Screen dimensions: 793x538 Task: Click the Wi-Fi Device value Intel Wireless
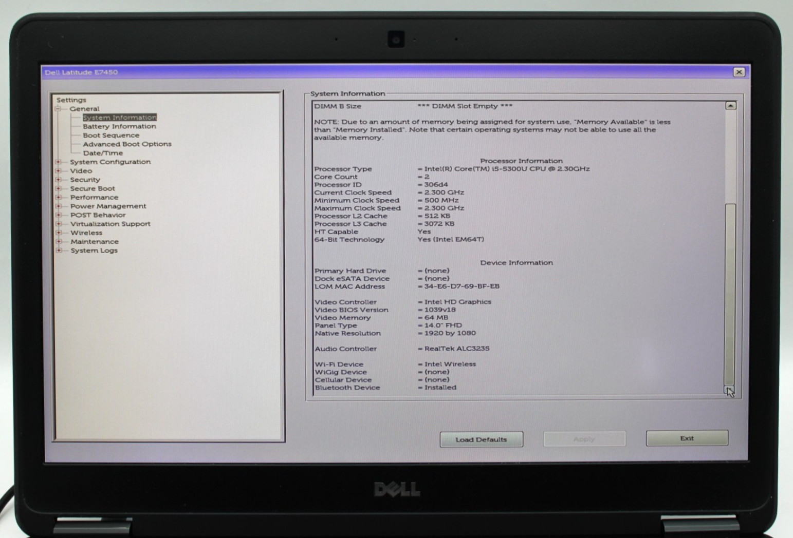point(450,364)
